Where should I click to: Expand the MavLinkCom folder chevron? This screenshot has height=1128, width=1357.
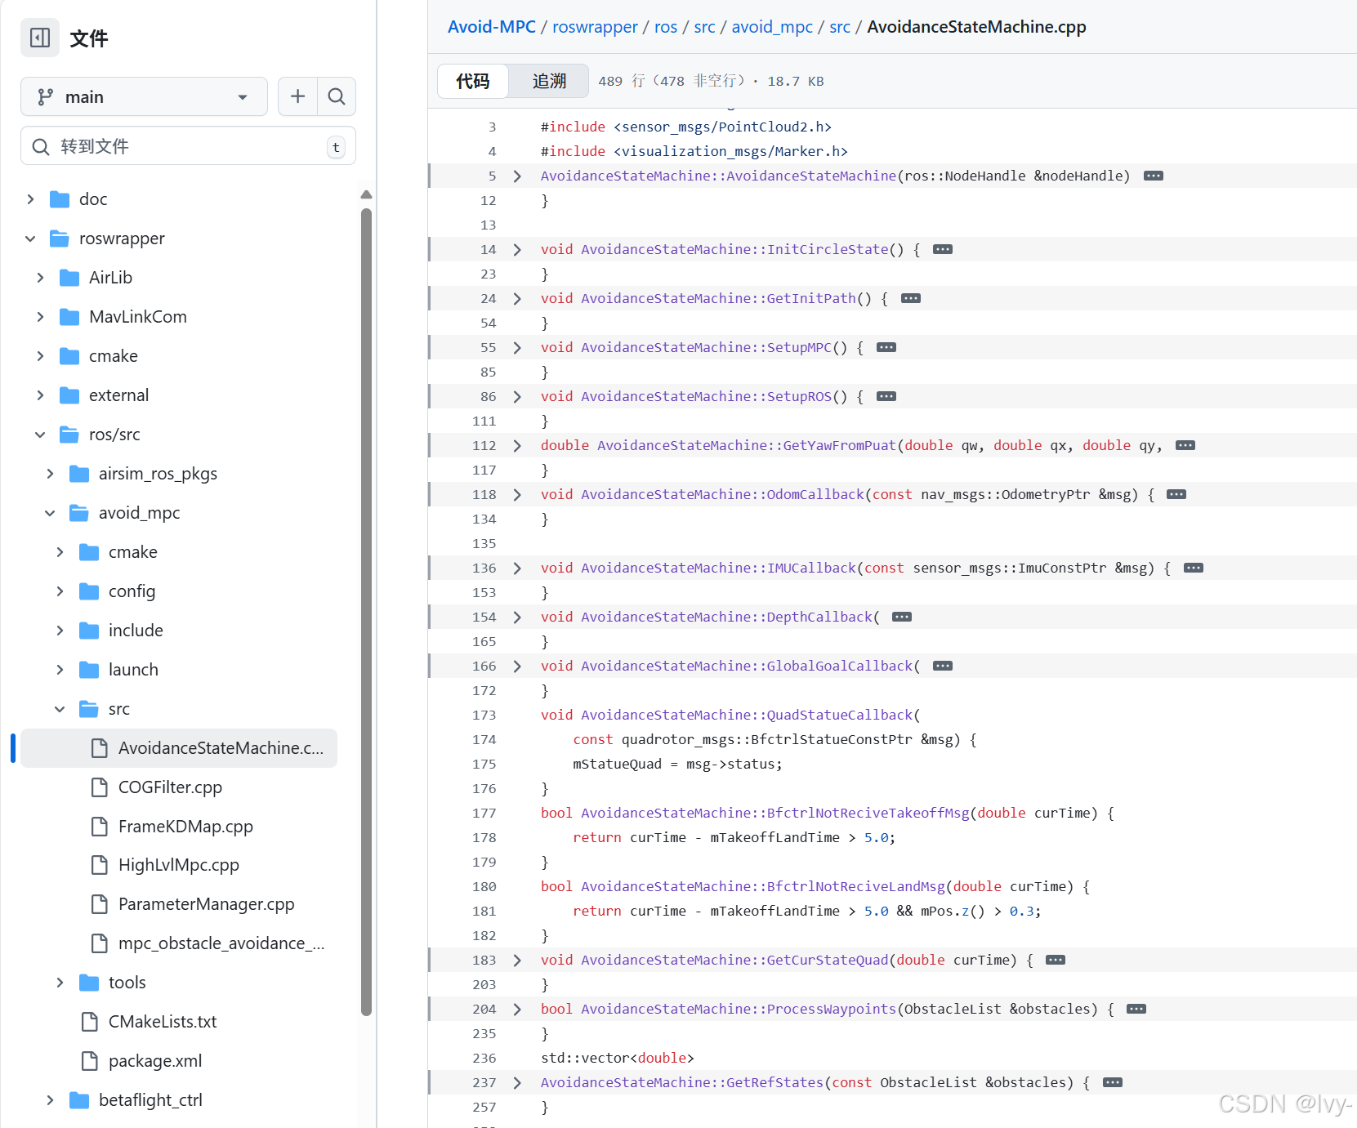[x=40, y=317]
